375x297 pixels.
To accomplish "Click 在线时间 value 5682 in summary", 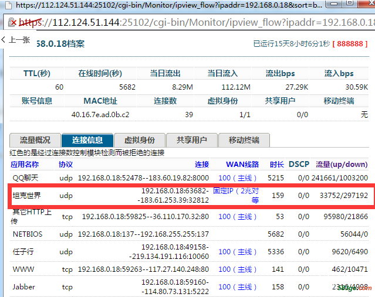I will (x=127, y=87).
